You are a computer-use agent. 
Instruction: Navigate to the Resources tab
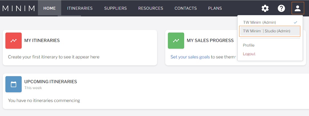tap(151, 8)
